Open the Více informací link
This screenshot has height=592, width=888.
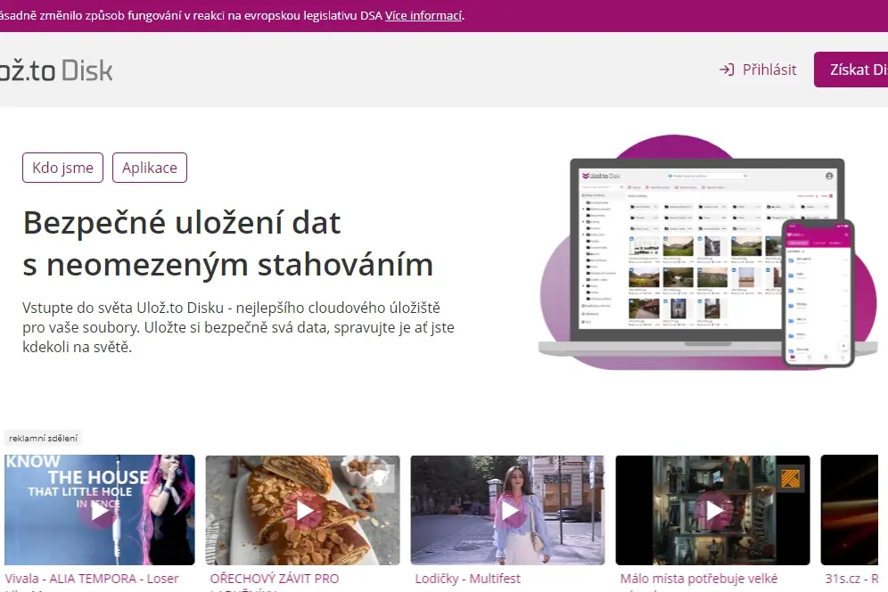423,16
